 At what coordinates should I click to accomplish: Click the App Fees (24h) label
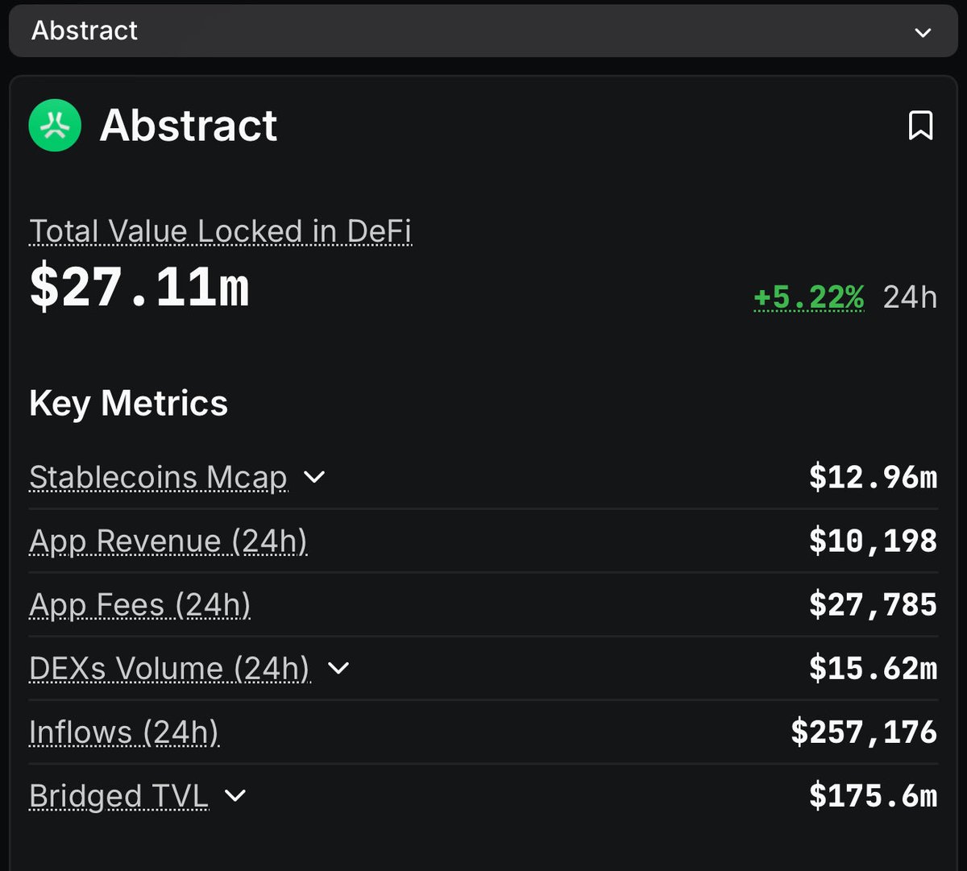point(139,605)
